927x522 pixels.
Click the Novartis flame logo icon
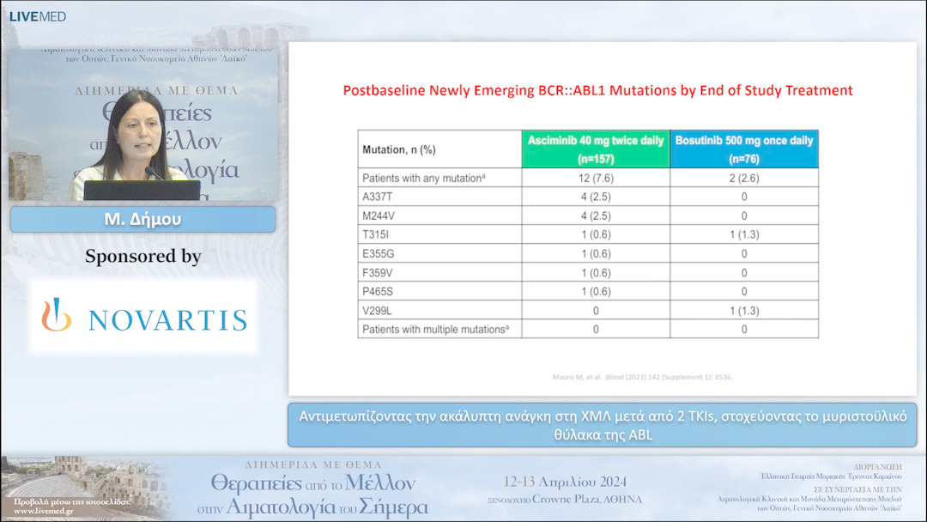(57, 315)
